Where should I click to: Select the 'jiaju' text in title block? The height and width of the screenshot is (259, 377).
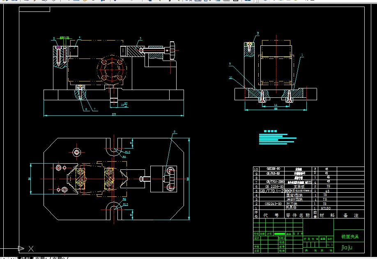tap(347, 247)
